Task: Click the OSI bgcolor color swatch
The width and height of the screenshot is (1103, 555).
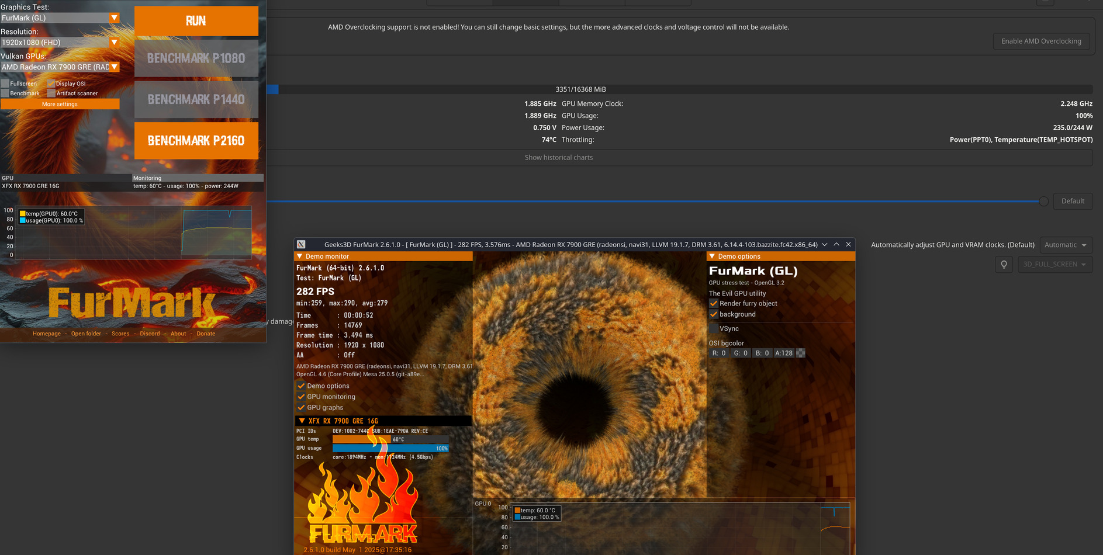Action: click(801, 353)
